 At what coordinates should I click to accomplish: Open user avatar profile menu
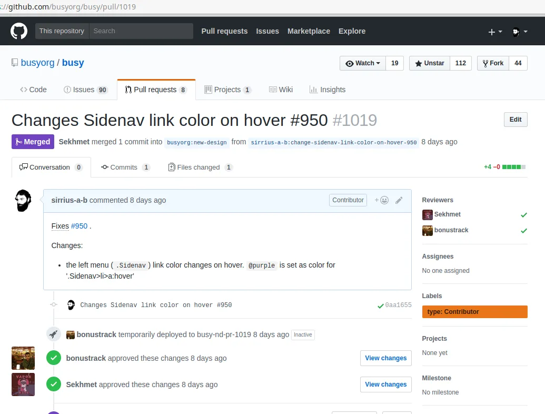[x=520, y=32]
